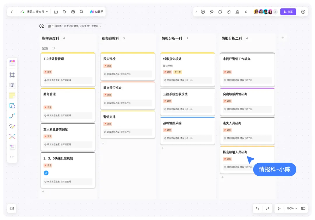The width and height of the screenshot is (315, 220).
Task: Open the 警情支撑 card title
Action: coord(109,117)
